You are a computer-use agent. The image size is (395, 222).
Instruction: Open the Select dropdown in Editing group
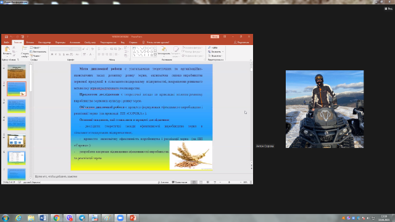click(215, 56)
